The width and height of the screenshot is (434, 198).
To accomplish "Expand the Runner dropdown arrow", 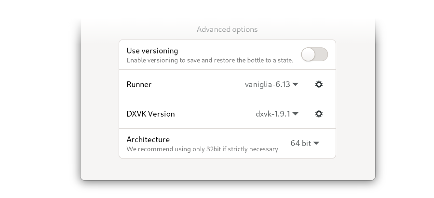I will click(x=296, y=84).
